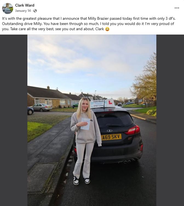Click the twin exhaust pipes on car
This screenshot has height=206, width=184.
[x=127, y=161]
